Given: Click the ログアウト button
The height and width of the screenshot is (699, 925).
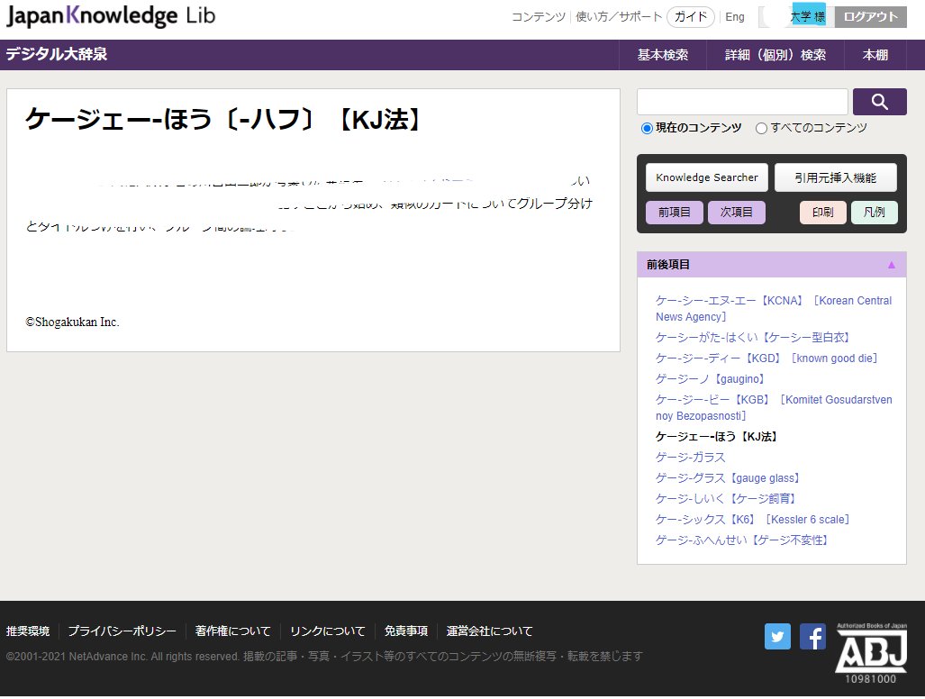Looking at the screenshot, I should pyautogui.click(x=870, y=17).
